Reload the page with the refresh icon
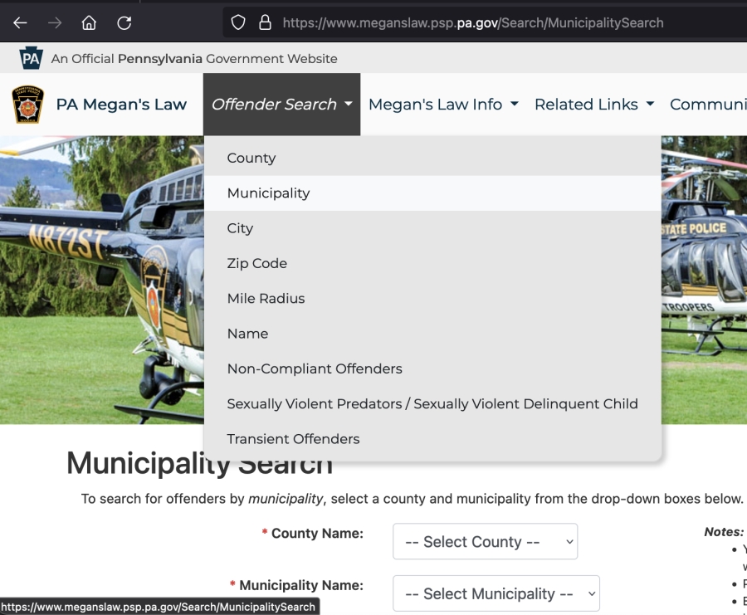This screenshot has height=615, width=747. [124, 22]
